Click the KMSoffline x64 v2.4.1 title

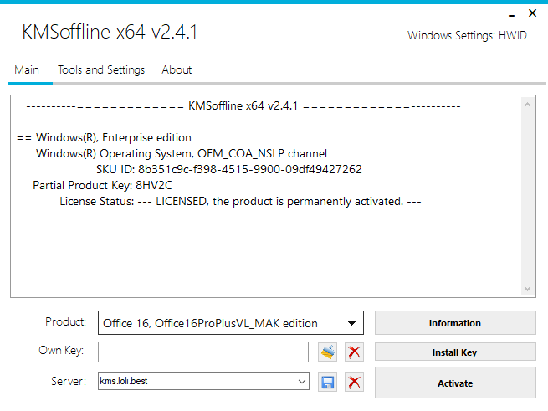coord(110,32)
